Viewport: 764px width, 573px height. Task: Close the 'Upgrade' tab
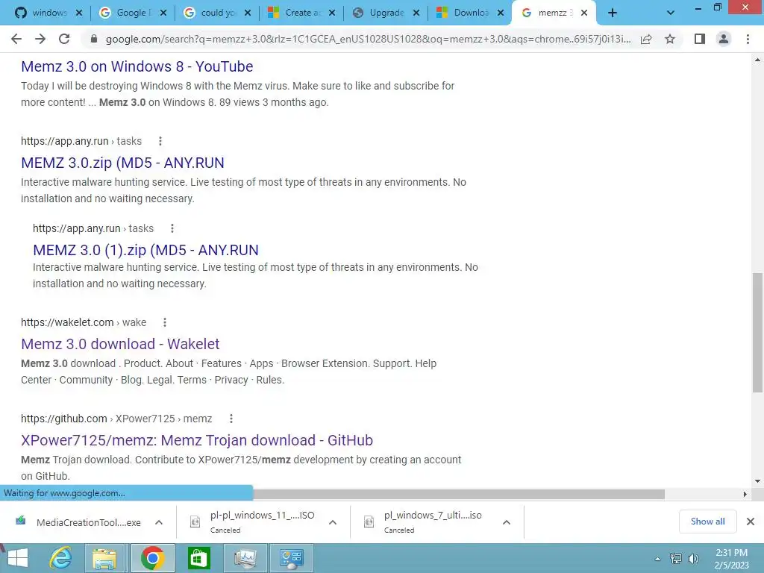click(416, 13)
